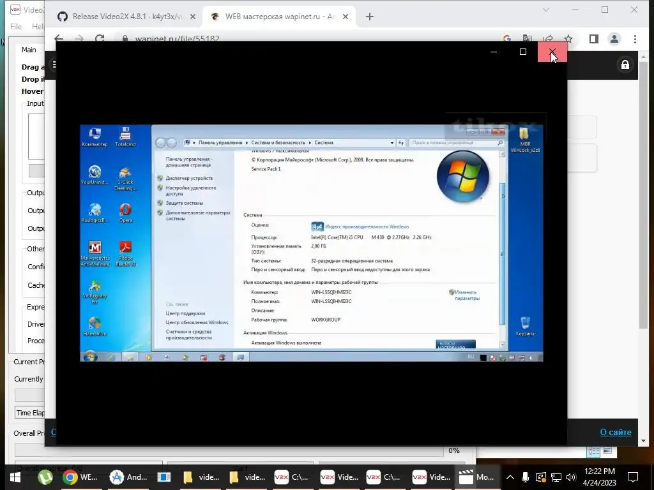This screenshot has height=490, width=654.
Task: Open a new Chrome tab
Action: [x=370, y=17]
